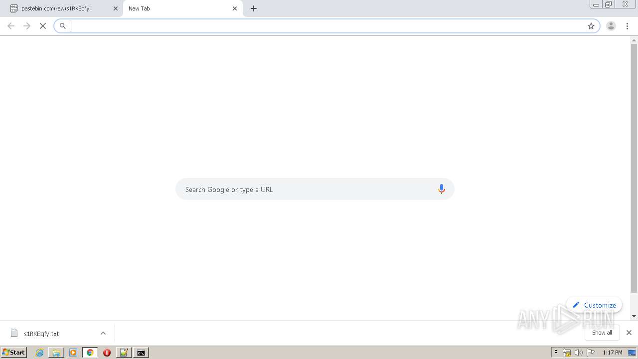Go forward with the forward arrow
The height and width of the screenshot is (359, 638).
point(27,26)
